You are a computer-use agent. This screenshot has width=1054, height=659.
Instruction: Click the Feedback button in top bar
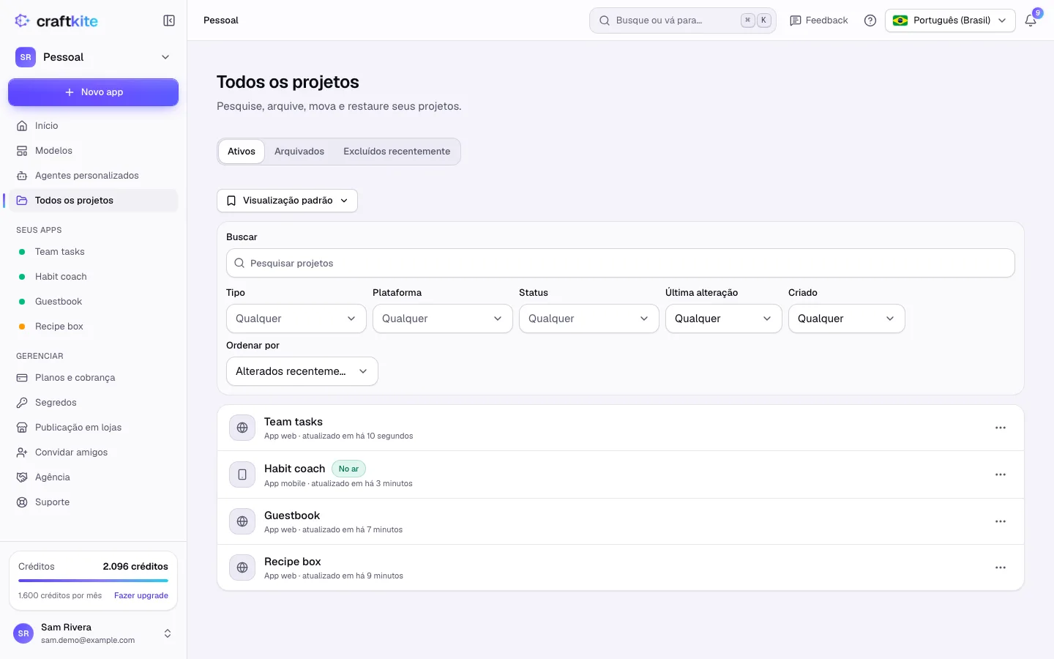[x=818, y=21]
